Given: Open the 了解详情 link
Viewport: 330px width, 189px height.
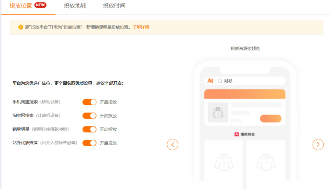Looking at the screenshot, I should point(141,27).
